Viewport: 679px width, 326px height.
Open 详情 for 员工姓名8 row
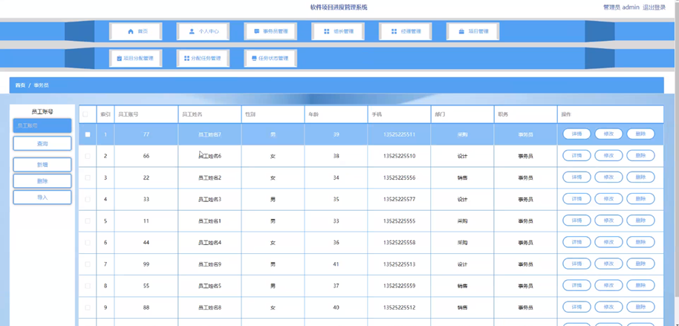coord(576,307)
